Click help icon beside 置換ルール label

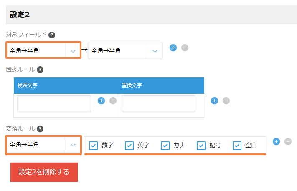click(40, 70)
